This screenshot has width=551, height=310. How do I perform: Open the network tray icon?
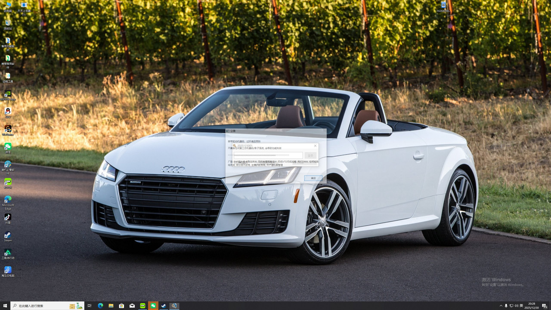coord(511,306)
